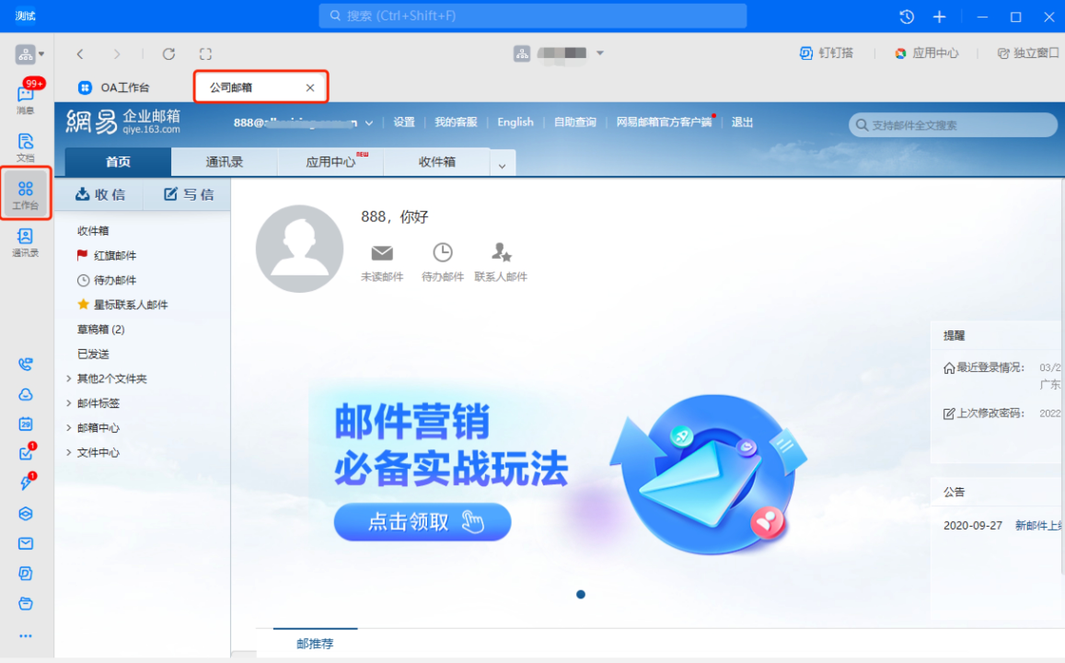Viewport: 1065px width, 663px height.
Task: Click the history clock icon in title bar
Action: [906, 17]
